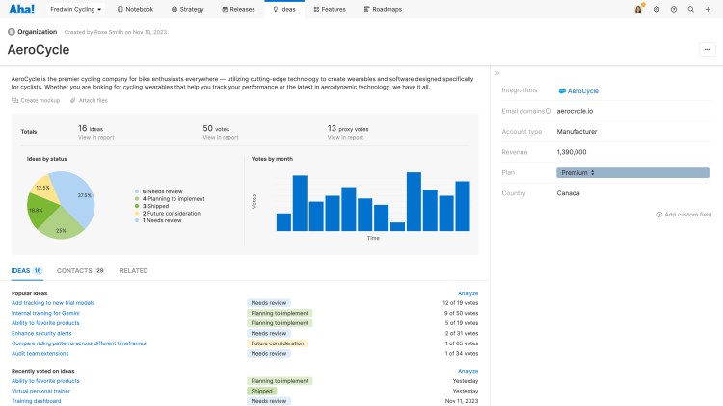Screen dimensions: 723x406
Task: Click Needs review status for Add tracking row
Action: 269,303
